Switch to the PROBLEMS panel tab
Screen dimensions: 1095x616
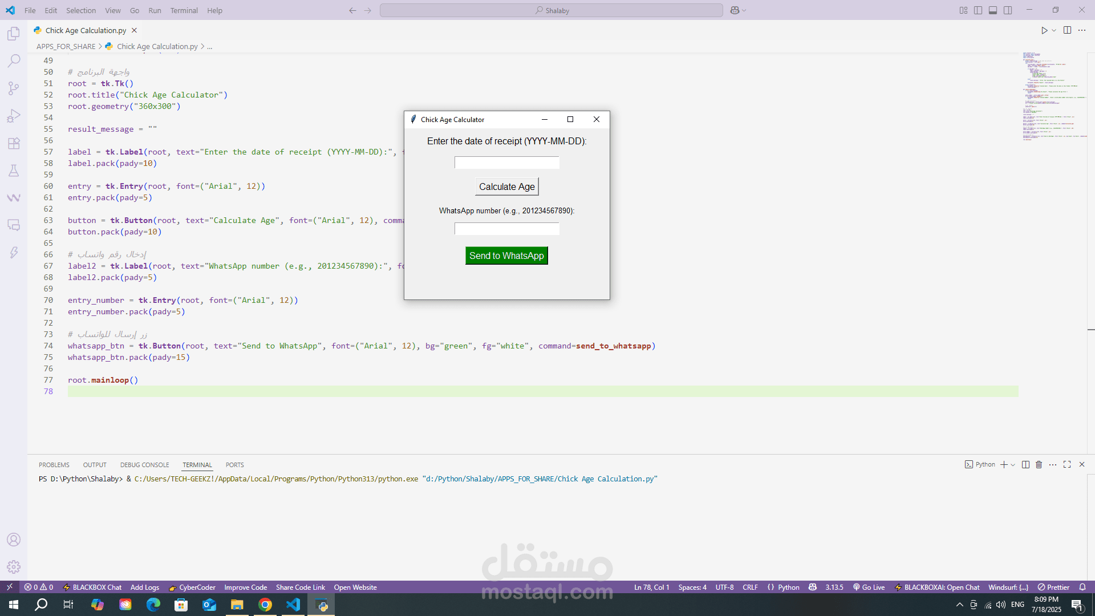(54, 465)
